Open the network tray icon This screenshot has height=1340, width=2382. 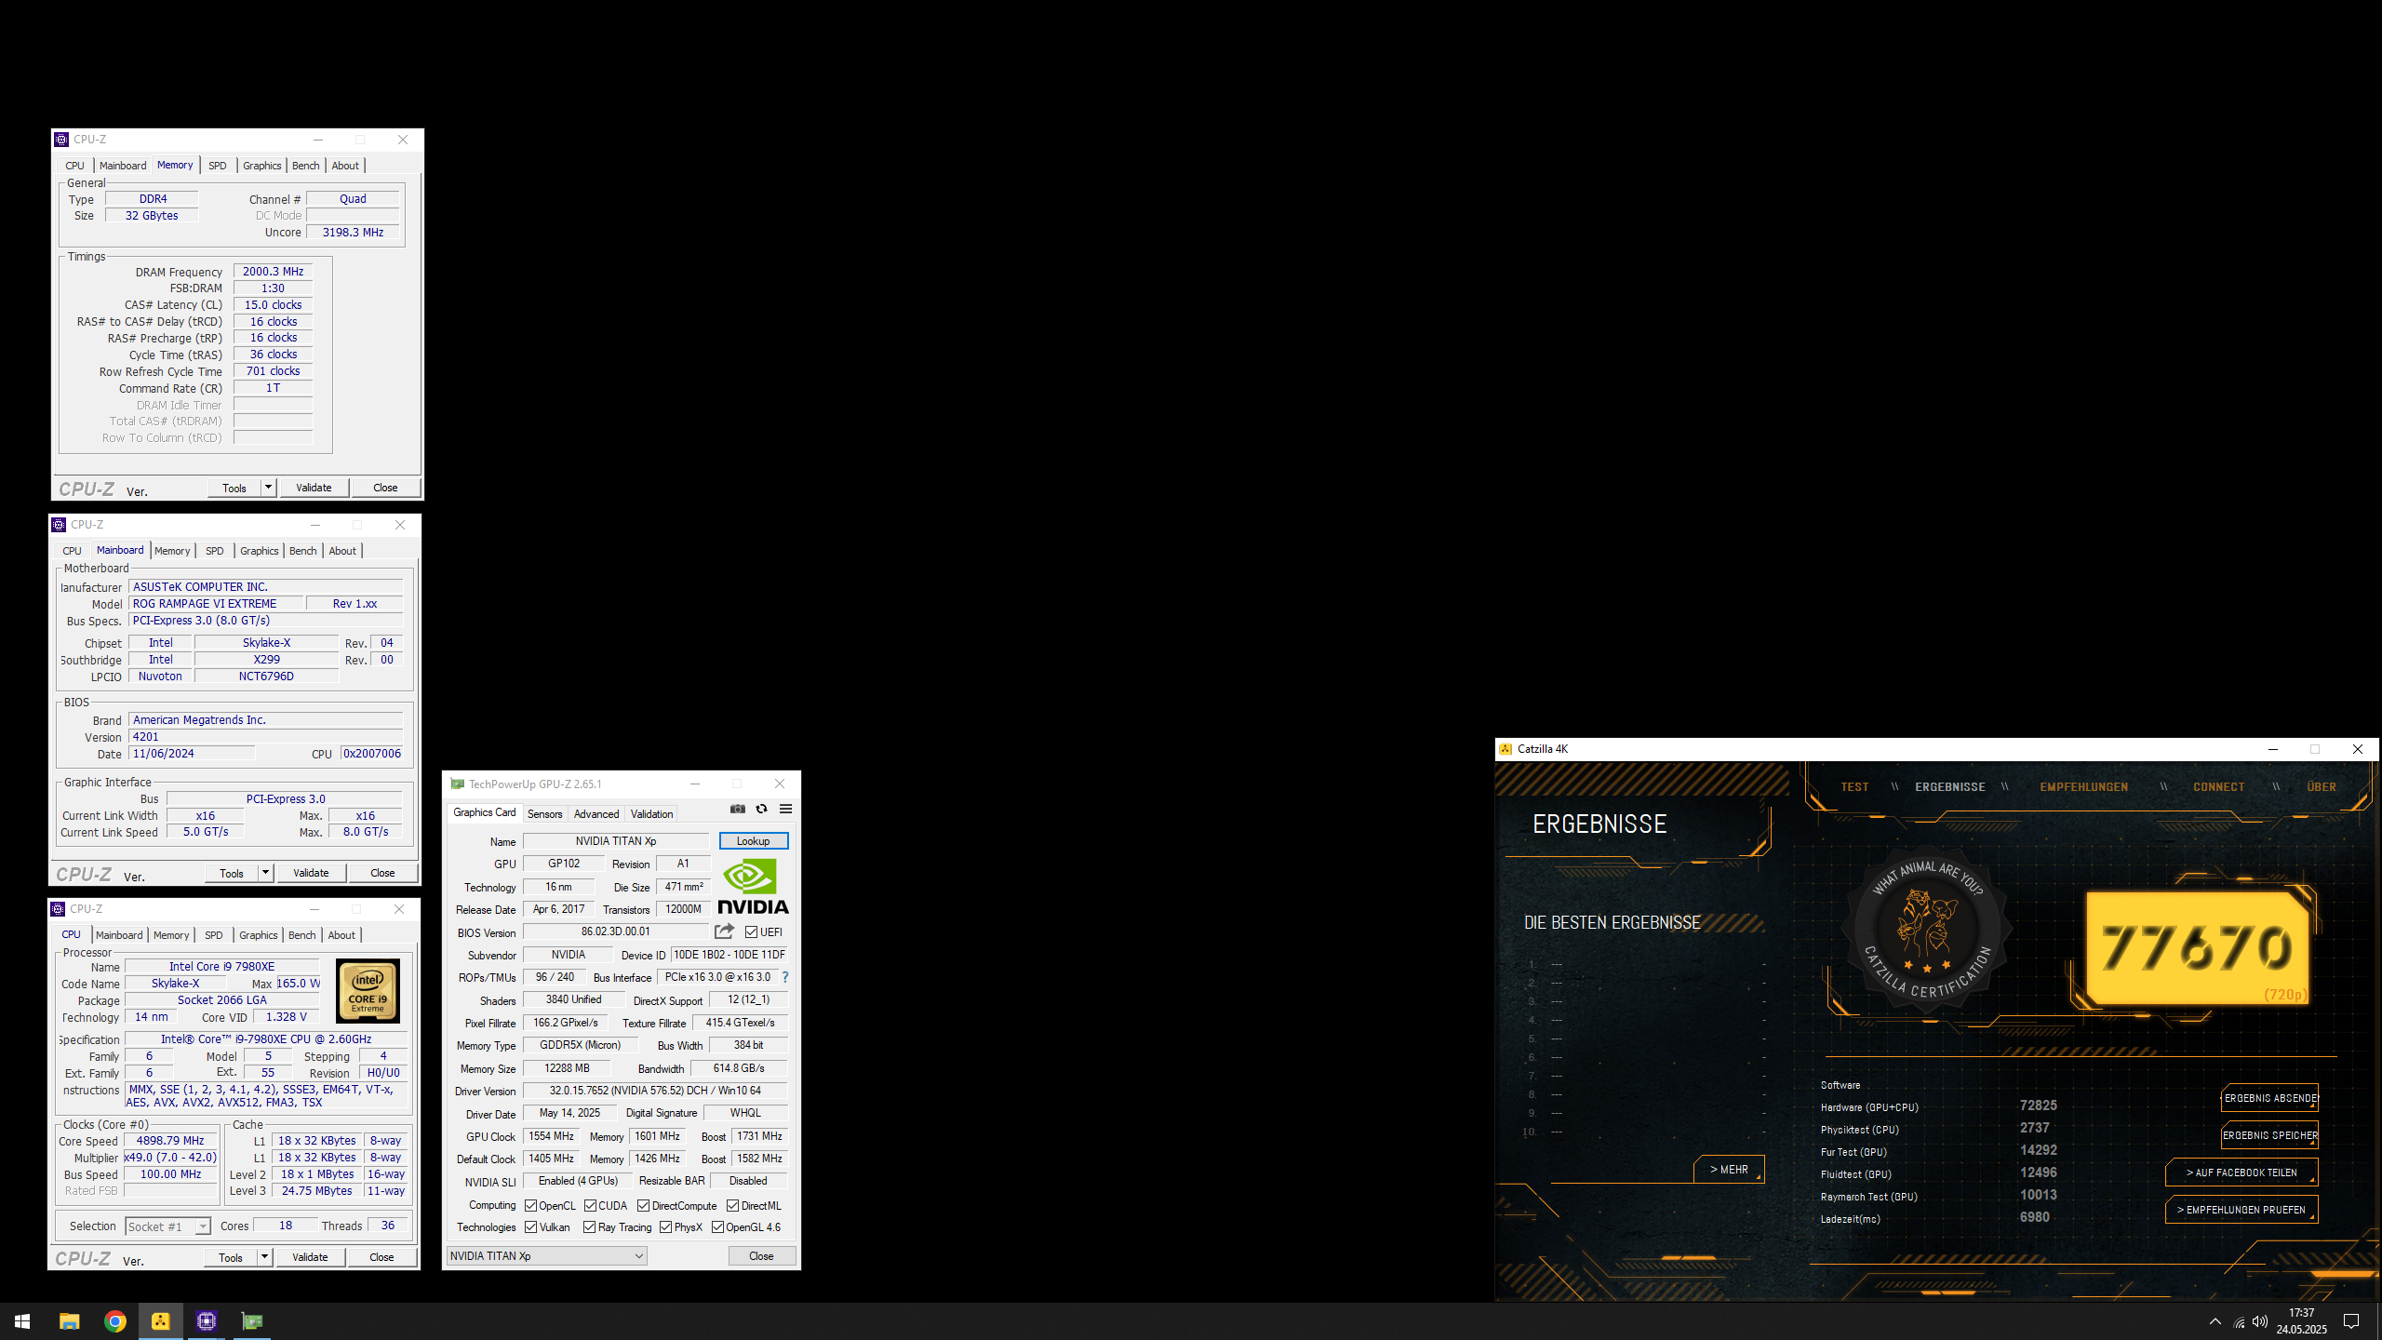tap(2239, 1322)
